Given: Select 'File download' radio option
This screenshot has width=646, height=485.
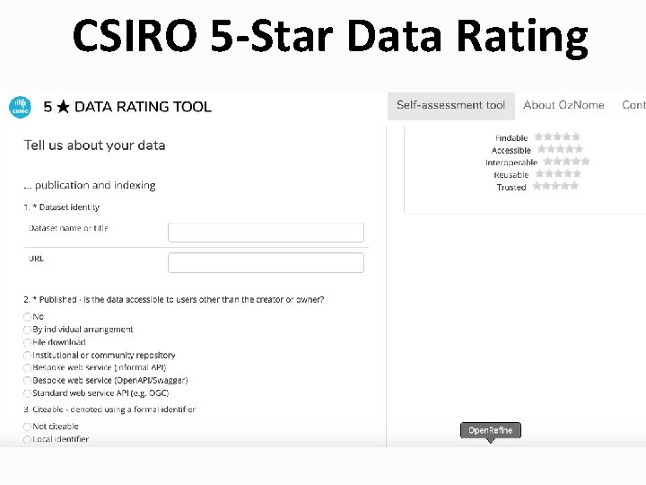Looking at the screenshot, I should pyautogui.click(x=28, y=342).
